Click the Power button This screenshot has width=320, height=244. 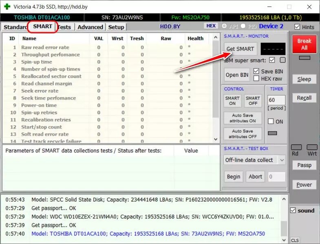pyautogui.click(x=304, y=185)
